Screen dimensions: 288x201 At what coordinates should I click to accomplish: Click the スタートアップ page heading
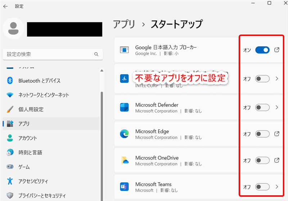tap(177, 24)
